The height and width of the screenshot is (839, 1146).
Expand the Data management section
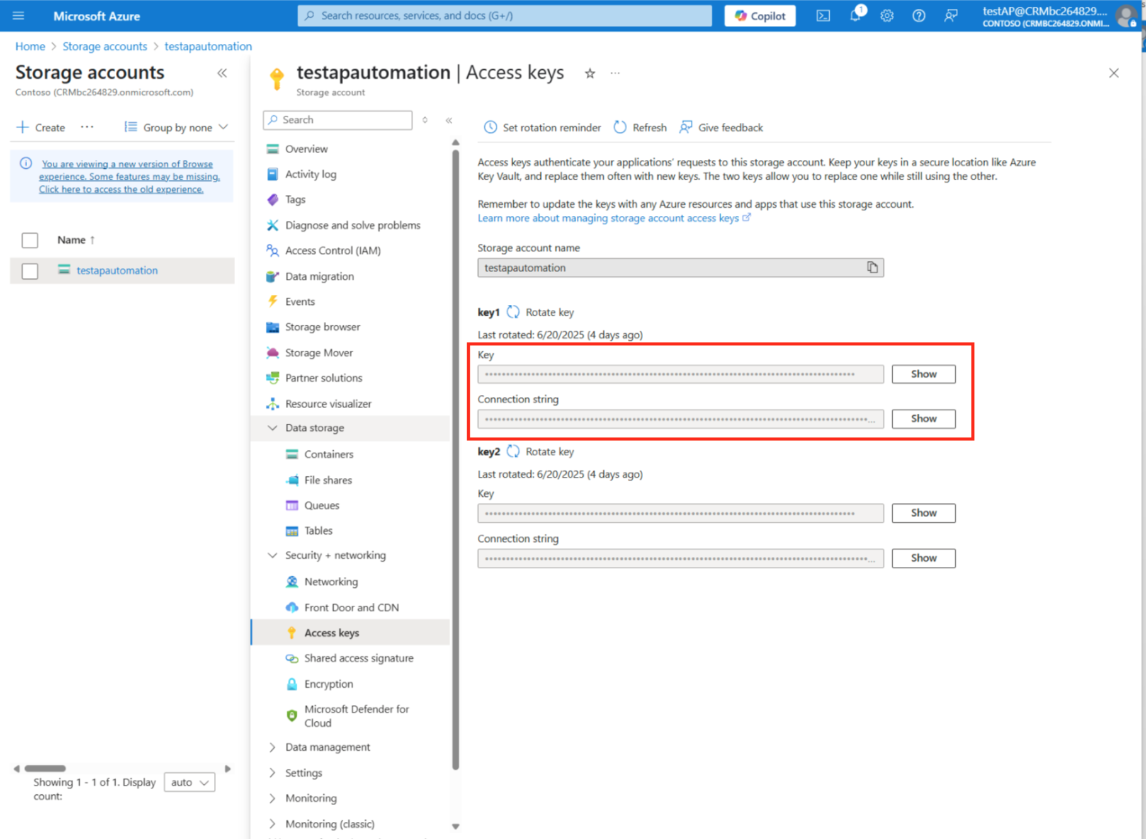point(273,747)
